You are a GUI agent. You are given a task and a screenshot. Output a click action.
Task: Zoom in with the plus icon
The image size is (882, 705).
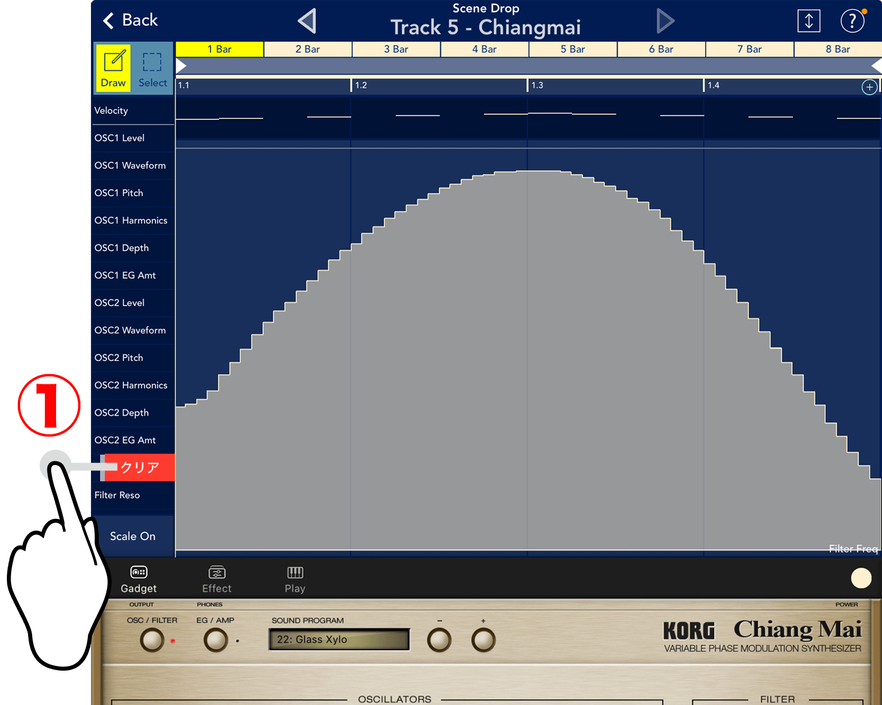coord(869,87)
